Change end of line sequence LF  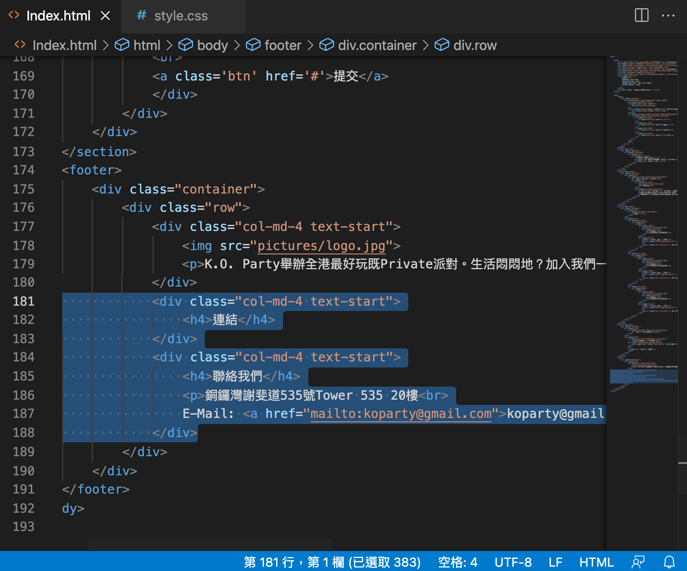click(555, 562)
